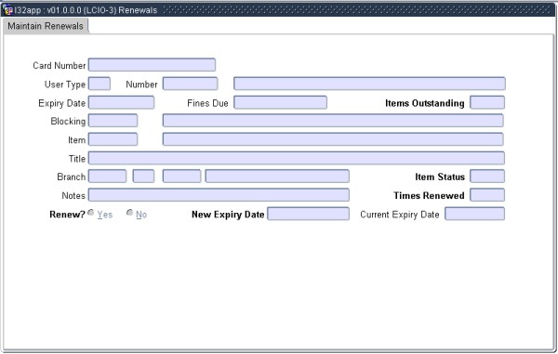Select the Yes radio button for Renew
This screenshot has width=558, height=354.
[x=91, y=213]
